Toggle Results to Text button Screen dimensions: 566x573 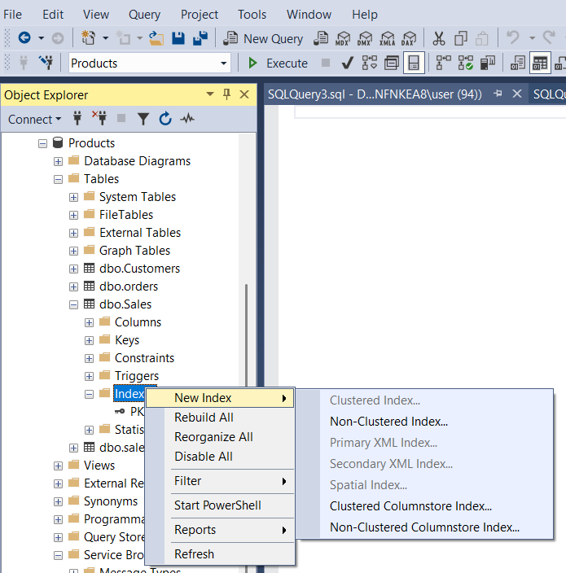tap(518, 63)
